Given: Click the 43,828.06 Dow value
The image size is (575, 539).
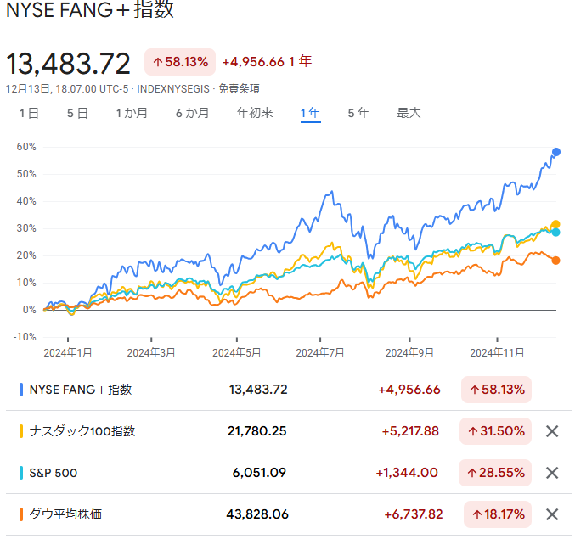Looking at the screenshot, I should [x=257, y=514].
